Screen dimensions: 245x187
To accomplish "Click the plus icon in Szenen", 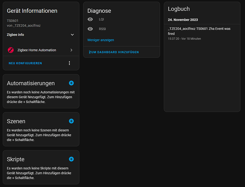I will [x=71, y=121].
